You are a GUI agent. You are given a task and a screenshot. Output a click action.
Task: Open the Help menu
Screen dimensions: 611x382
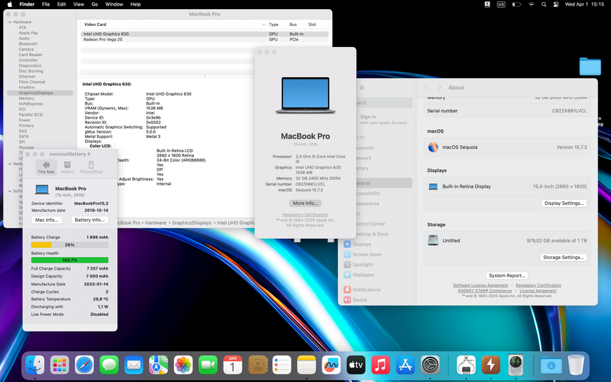[x=136, y=4]
